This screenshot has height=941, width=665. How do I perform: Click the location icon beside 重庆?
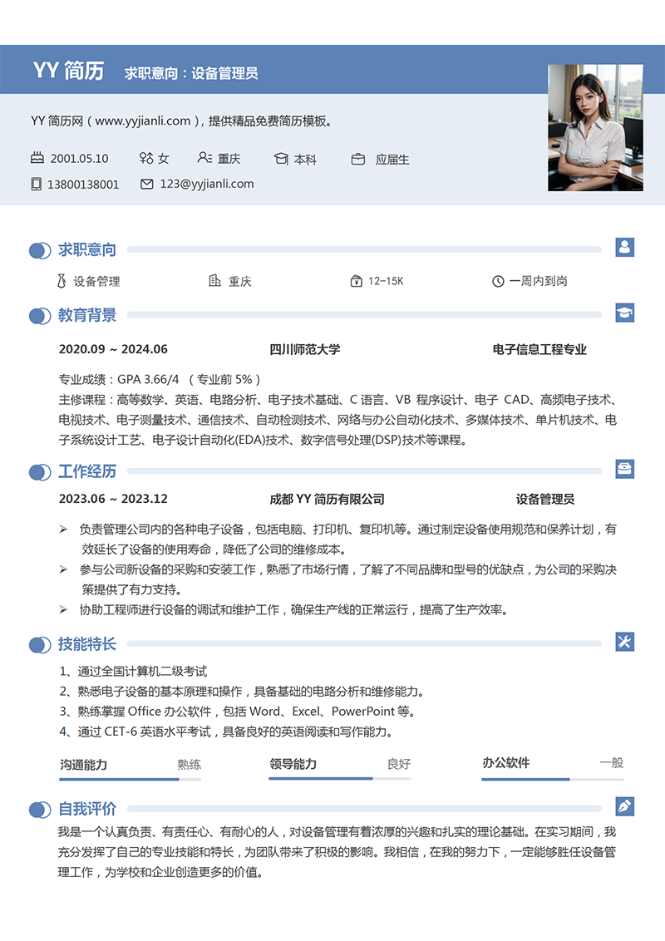click(205, 158)
